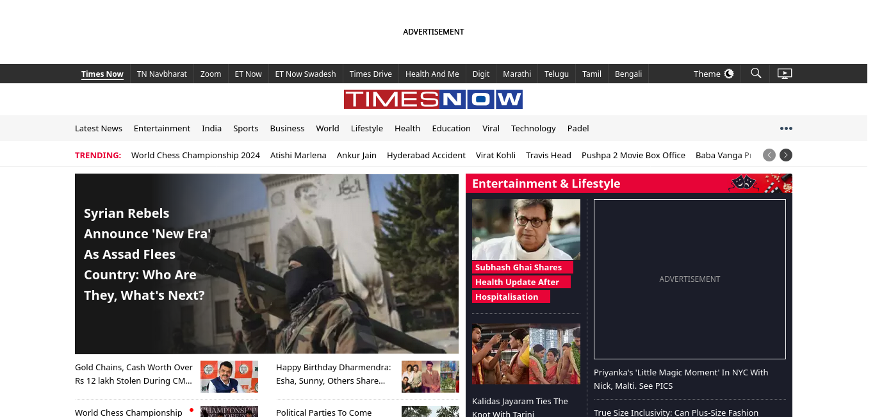This screenshot has width=875, height=417.
Task: Open trending World Chess Championship 2024
Action: click(195, 155)
